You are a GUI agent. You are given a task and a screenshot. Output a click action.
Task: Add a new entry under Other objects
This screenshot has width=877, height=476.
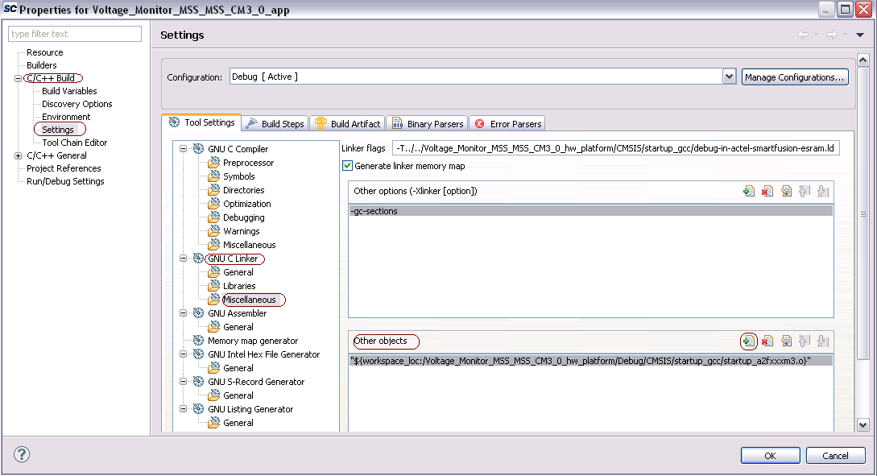coord(749,341)
